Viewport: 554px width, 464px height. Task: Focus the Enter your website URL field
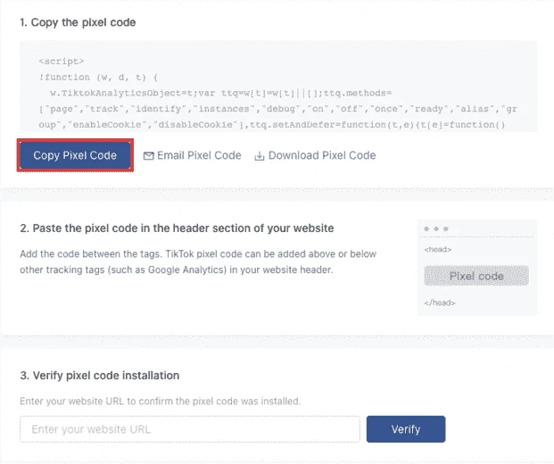(190, 429)
